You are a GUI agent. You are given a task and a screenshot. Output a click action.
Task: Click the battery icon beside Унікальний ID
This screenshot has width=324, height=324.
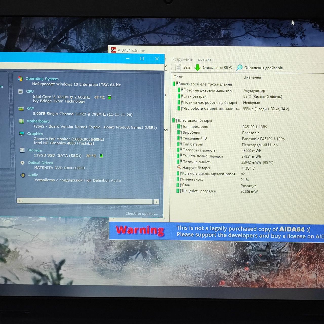(x=180, y=138)
